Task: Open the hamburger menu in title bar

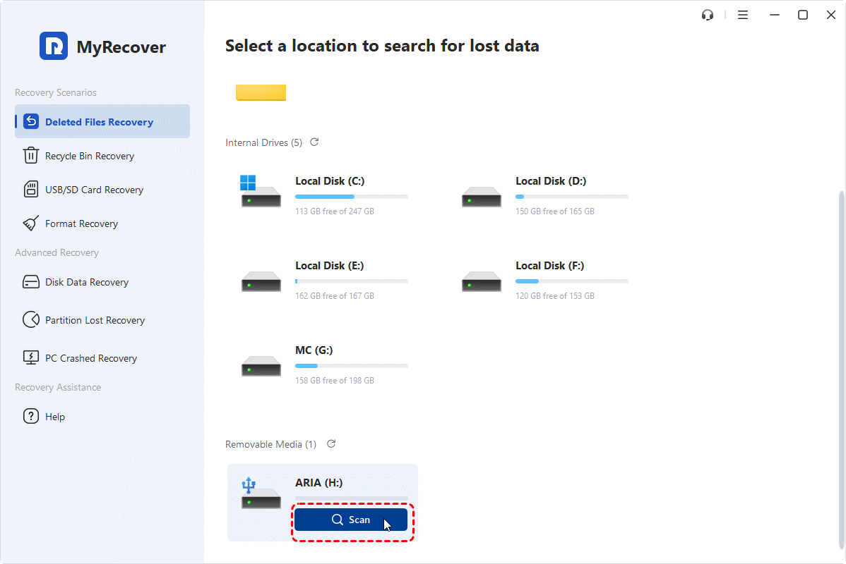Action: (743, 15)
